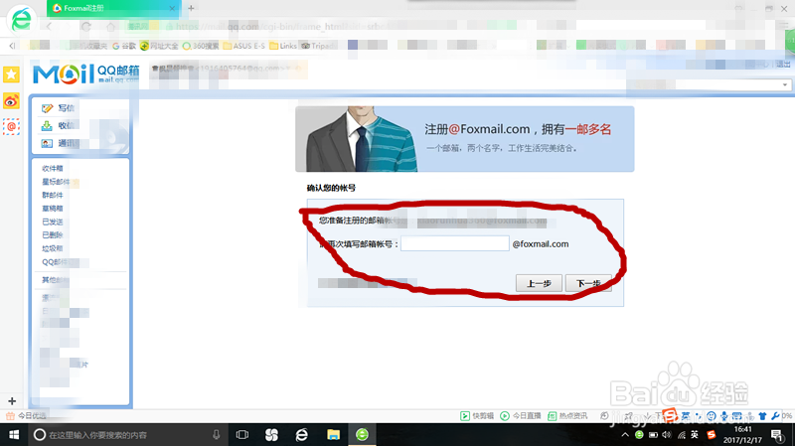Viewport: 795px width, 446px height.
Task: Click the 上一步 previous step button
Action: tap(539, 283)
